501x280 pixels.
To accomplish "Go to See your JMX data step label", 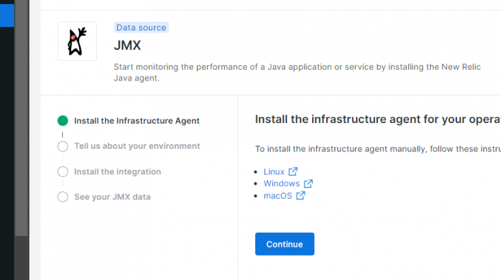I will coord(112,197).
